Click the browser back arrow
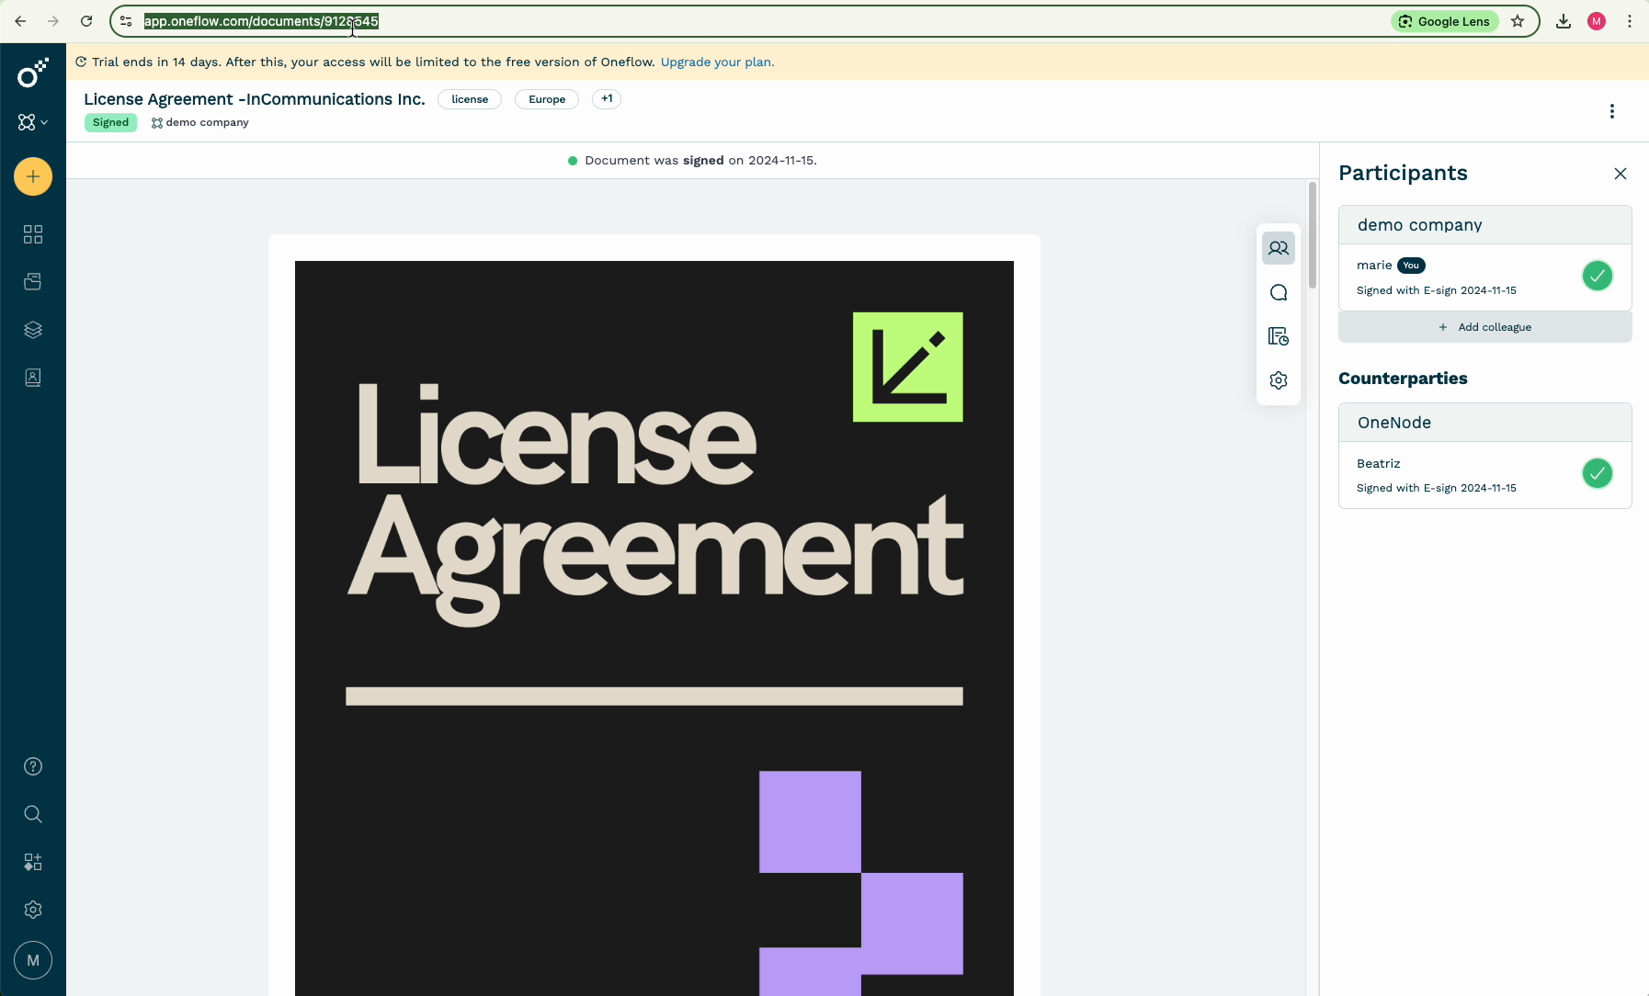Viewport: 1649px width, 996px height. (x=20, y=21)
